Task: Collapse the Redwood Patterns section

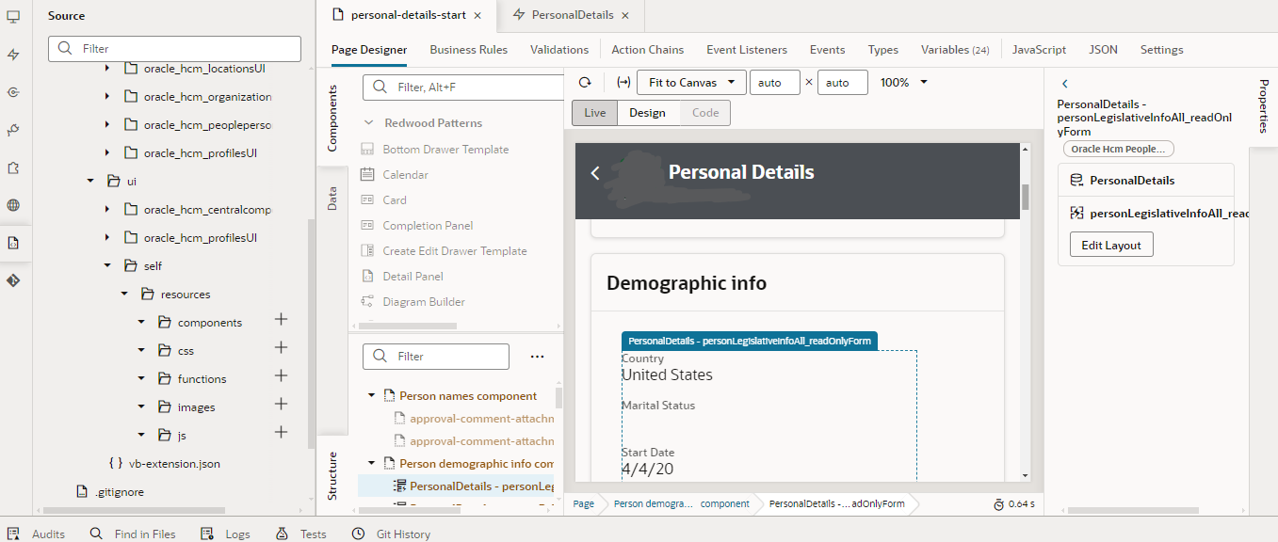Action: coord(368,123)
